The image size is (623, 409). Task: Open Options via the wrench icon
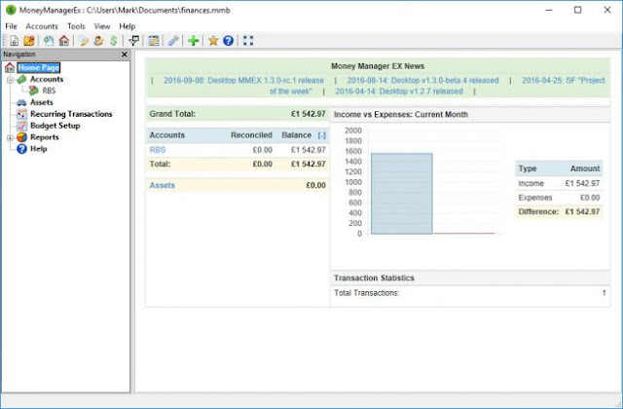point(173,41)
